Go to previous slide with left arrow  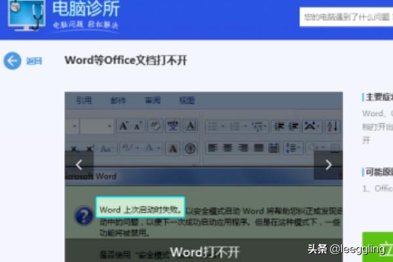[x=79, y=165]
